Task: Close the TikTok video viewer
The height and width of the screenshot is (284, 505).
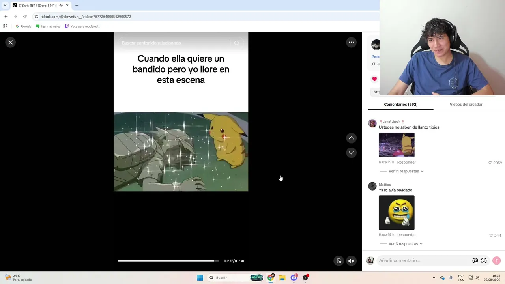Action: (x=11, y=42)
